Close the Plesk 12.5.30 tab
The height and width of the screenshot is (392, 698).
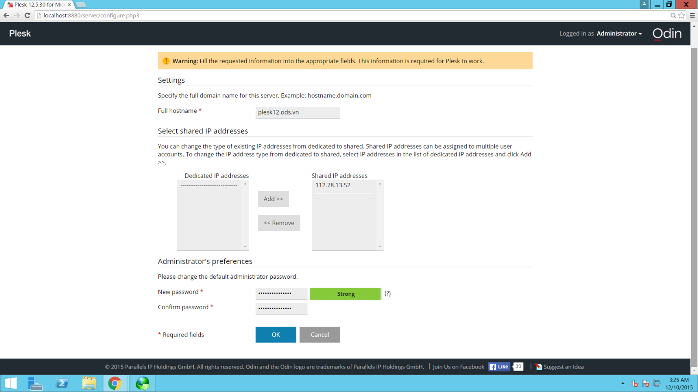click(x=69, y=5)
